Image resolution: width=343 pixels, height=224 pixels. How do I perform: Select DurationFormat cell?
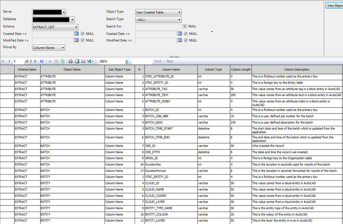(171, 171)
